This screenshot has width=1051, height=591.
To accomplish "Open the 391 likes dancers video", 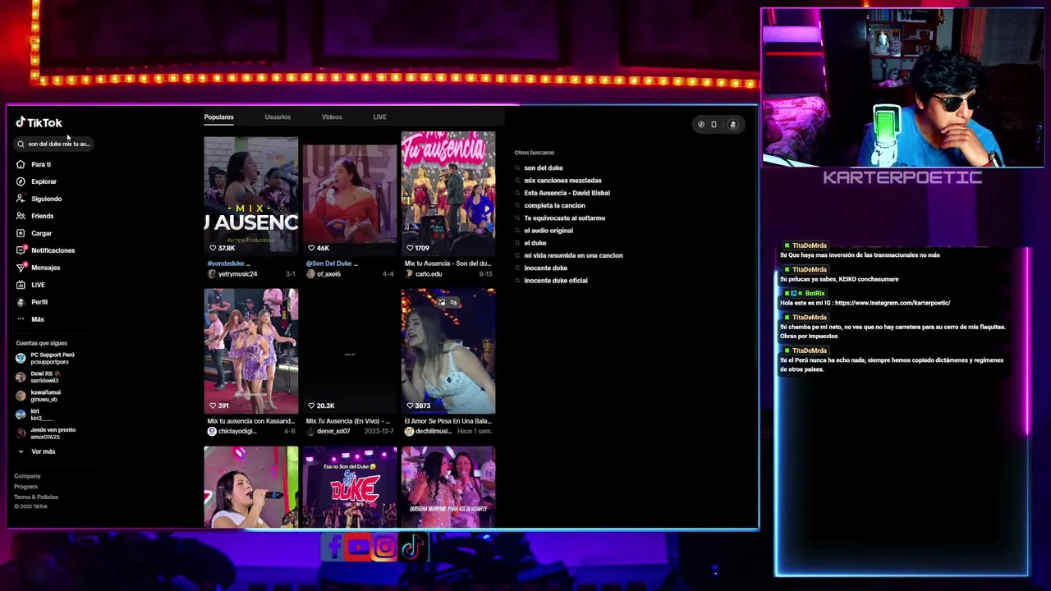I will 251,351.
